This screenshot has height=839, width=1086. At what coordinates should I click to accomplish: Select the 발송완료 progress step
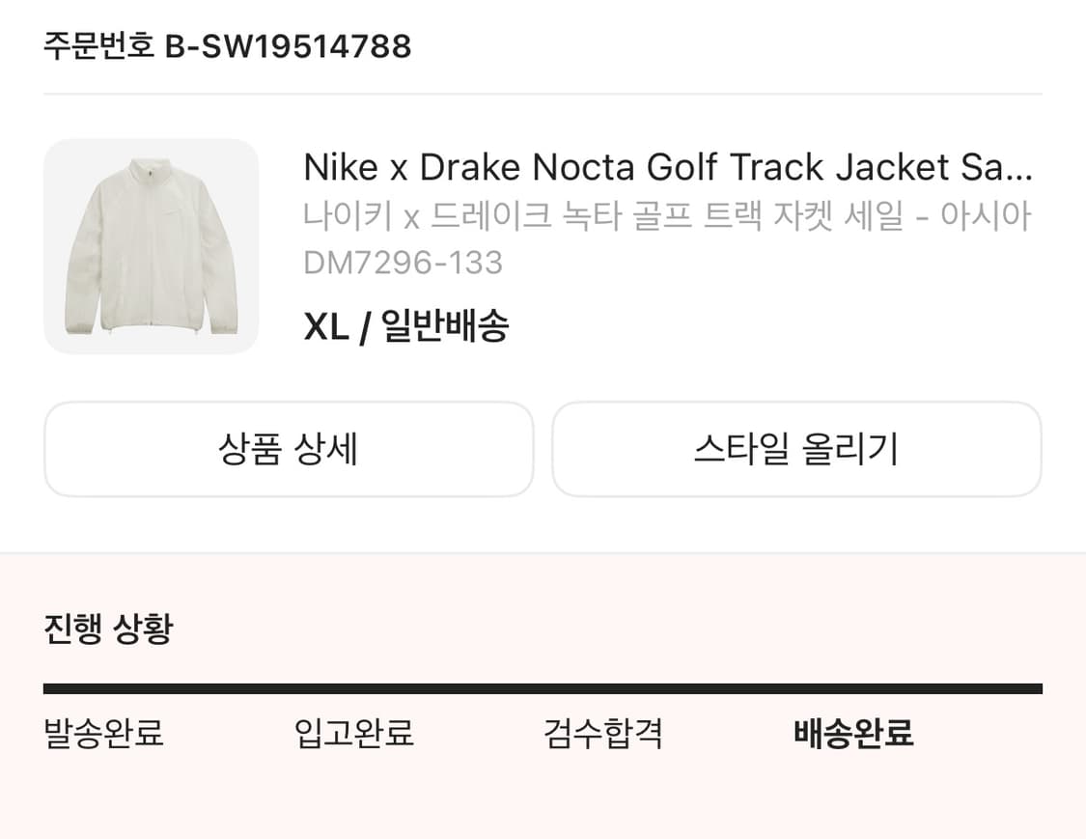[x=104, y=734]
